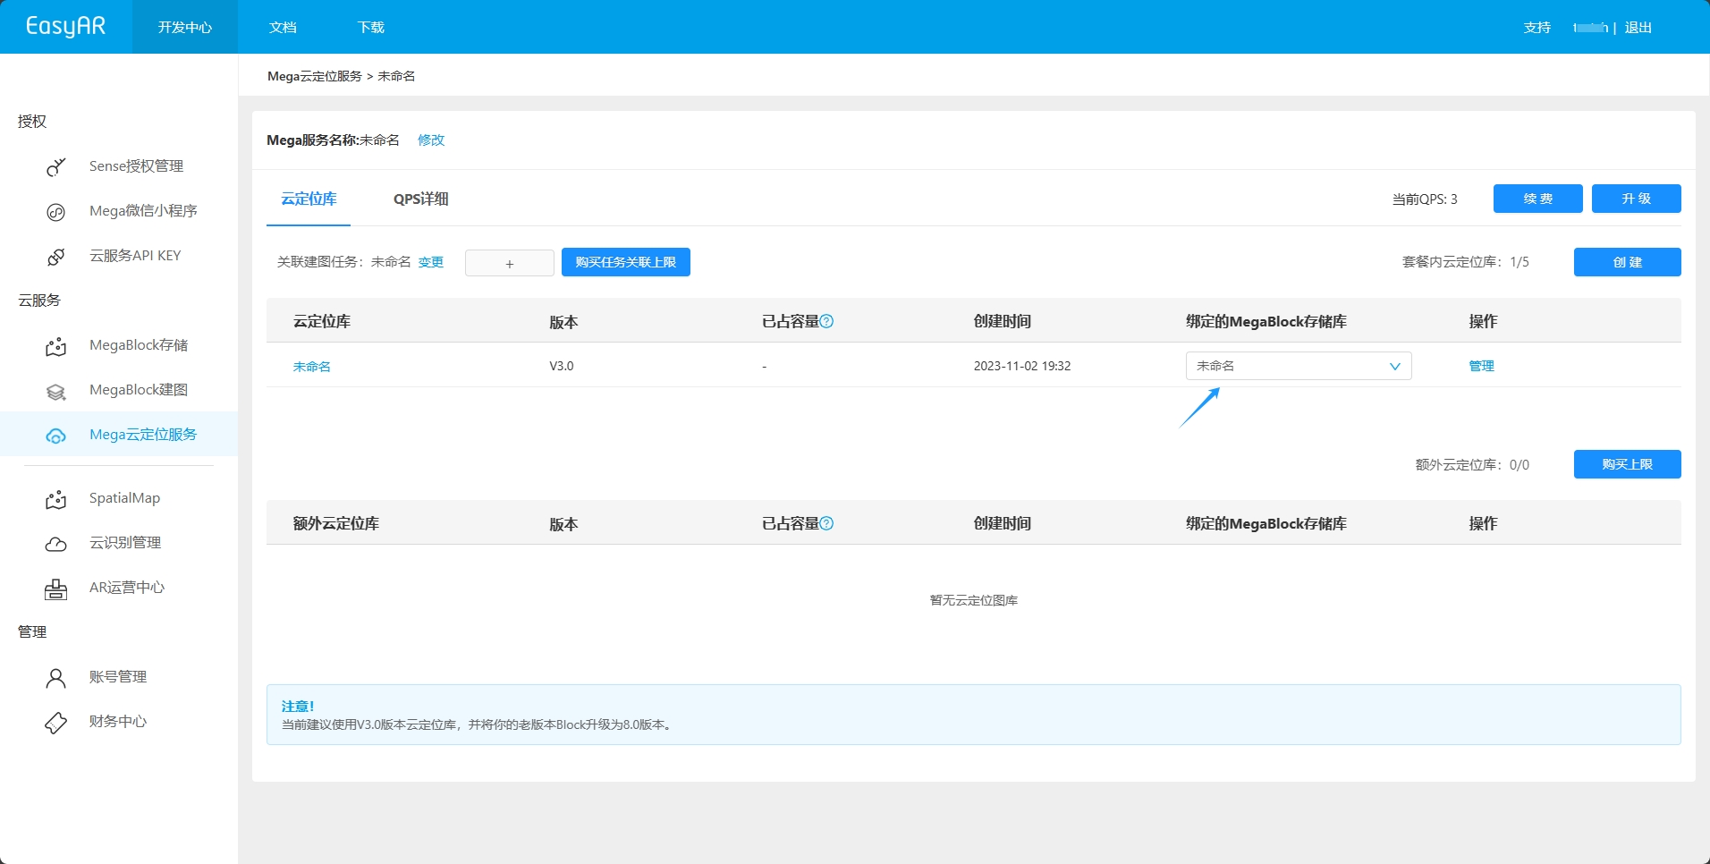Image resolution: width=1710 pixels, height=864 pixels.
Task: Click the Mega云定位服务 cloud icon
Action: 55,436
